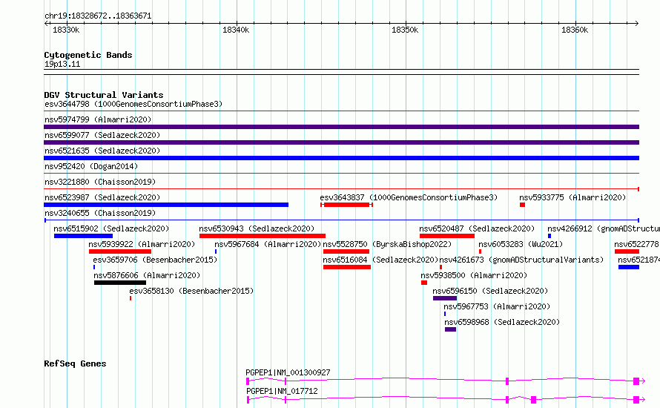Image resolution: width=660 pixels, height=408 pixels.
Task: Select the DGV Structural Variants track title
Action: point(104,95)
